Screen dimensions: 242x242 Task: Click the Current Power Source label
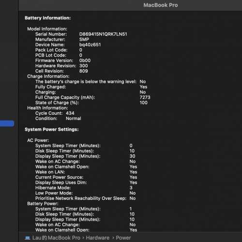coord(59,177)
